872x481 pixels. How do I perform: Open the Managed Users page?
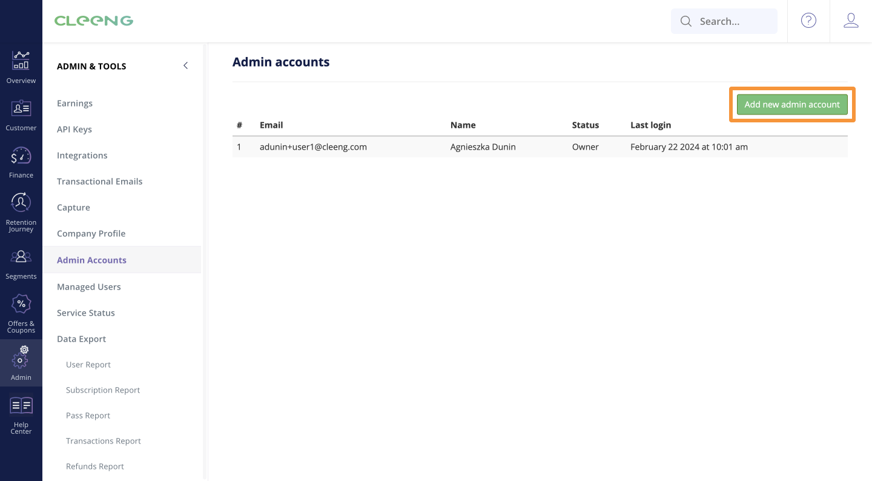(88, 287)
